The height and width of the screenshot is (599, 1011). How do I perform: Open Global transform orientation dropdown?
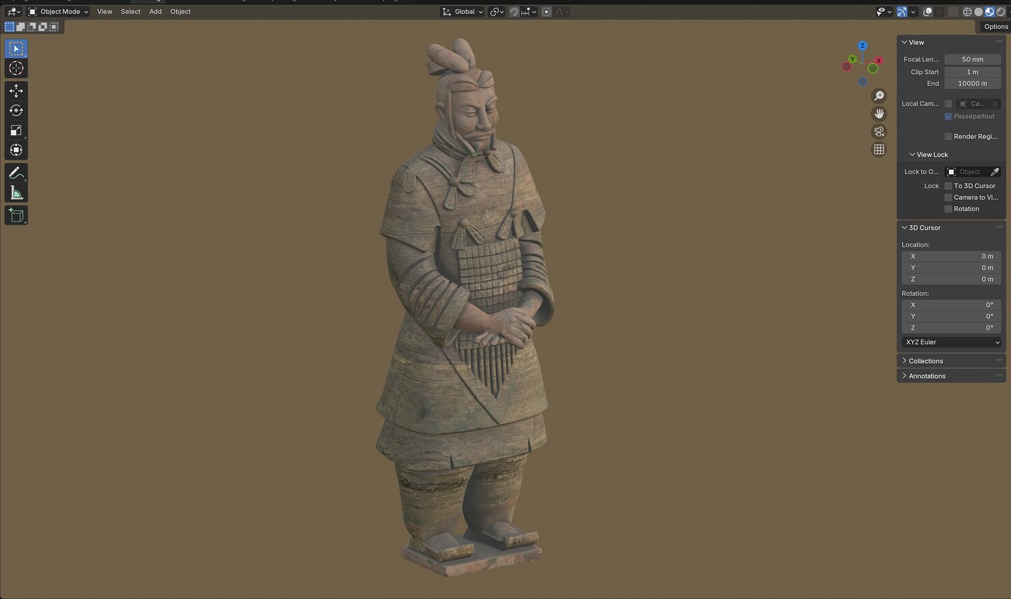[462, 11]
